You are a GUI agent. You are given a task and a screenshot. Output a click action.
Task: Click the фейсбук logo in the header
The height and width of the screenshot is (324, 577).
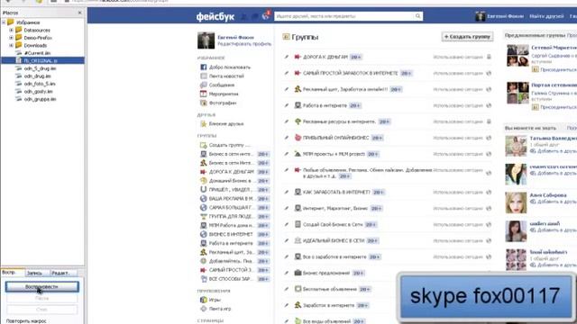(215, 16)
